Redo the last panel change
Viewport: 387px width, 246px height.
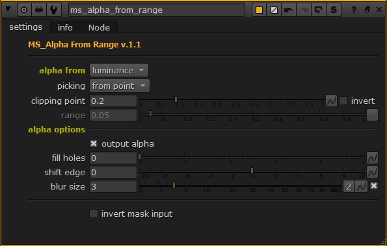304,10
